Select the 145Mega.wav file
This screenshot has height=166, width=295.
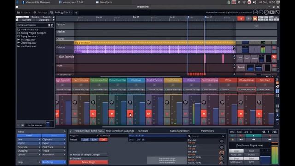tap(26, 40)
